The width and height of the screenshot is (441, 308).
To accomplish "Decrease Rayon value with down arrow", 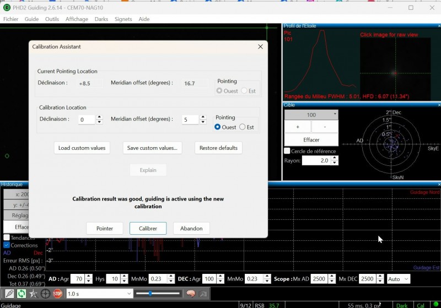I will click(335, 163).
